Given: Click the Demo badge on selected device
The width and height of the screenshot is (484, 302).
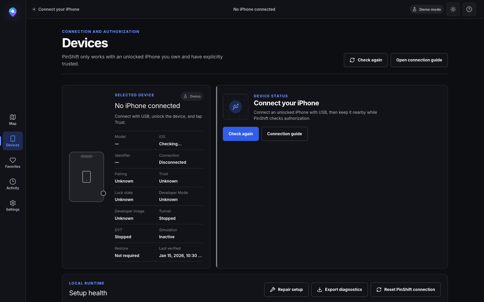Looking at the screenshot, I should [192, 96].
